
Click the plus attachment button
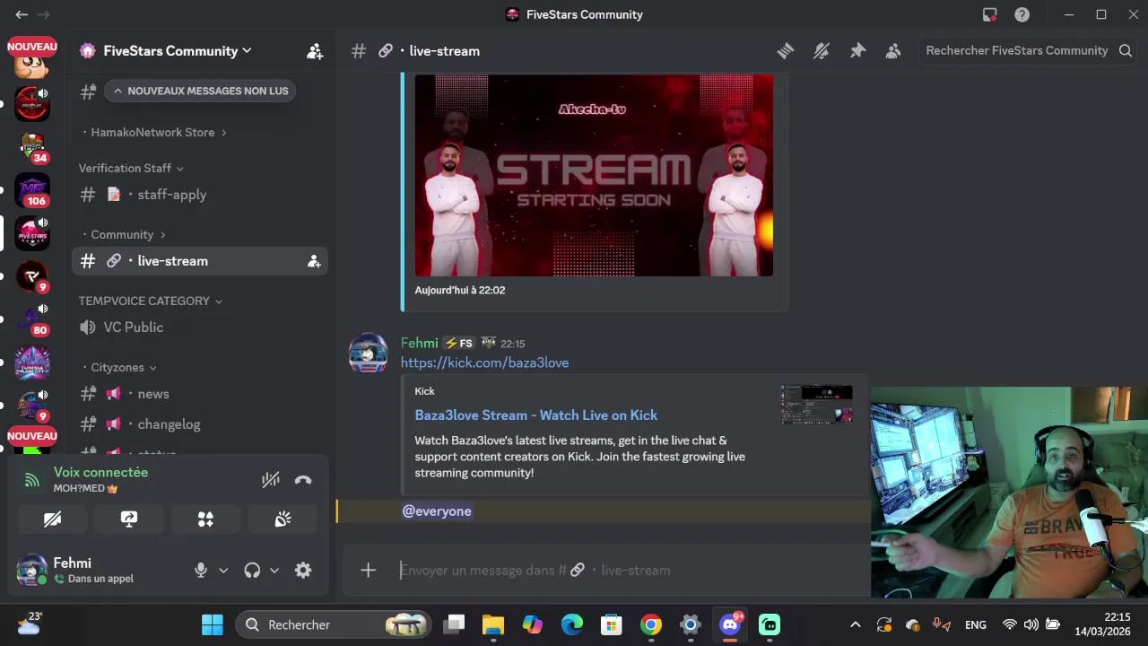(368, 570)
